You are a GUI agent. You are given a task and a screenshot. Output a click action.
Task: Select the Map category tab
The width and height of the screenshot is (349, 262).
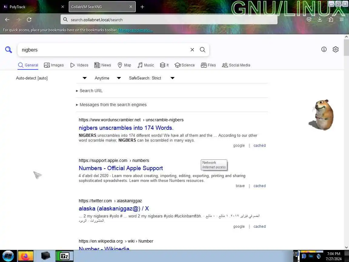[x=125, y=65]
